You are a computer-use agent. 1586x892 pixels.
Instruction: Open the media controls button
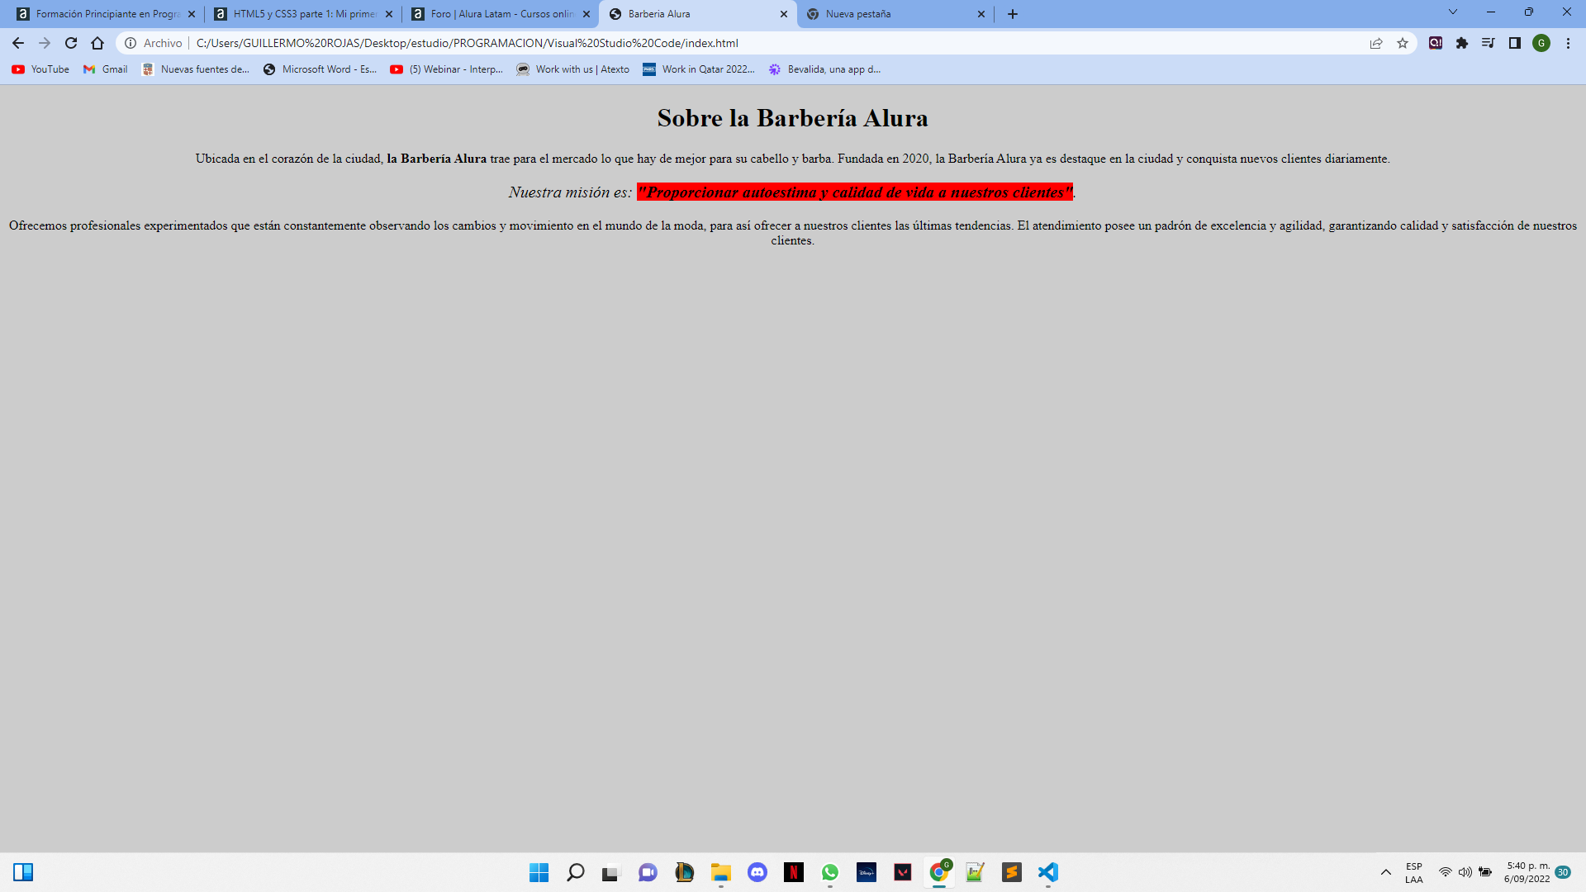click(1489, 43)
